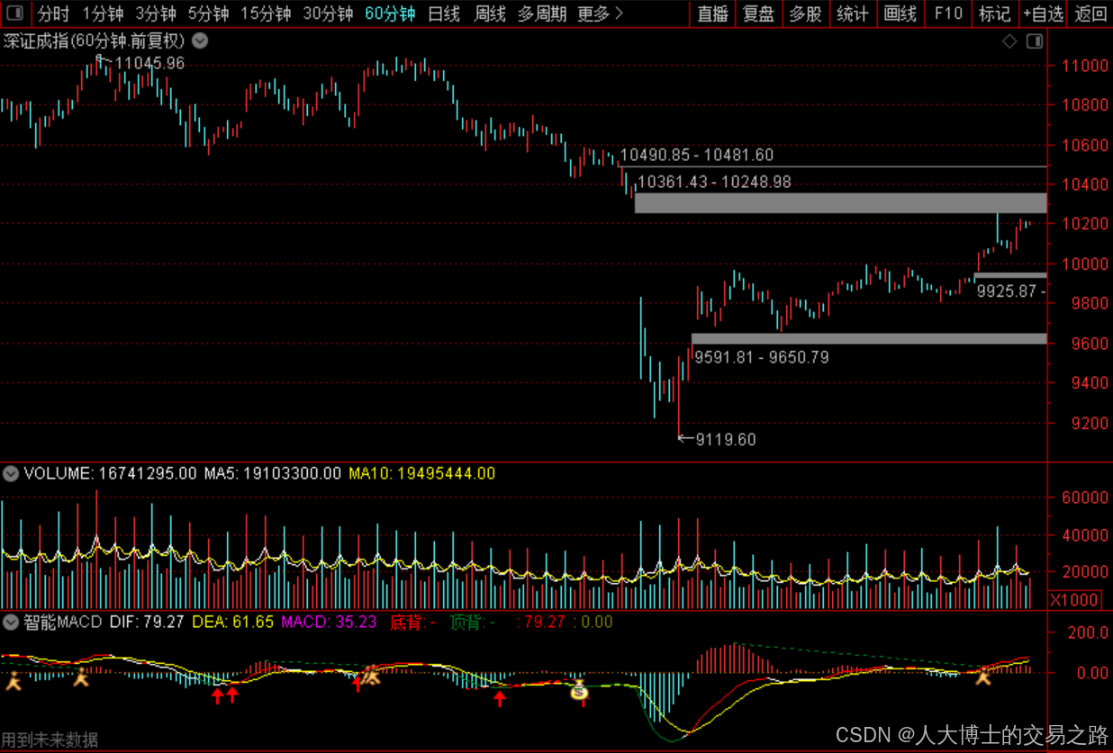
Task: Select the 3分钟 period tab
Action: coord(156,13)
